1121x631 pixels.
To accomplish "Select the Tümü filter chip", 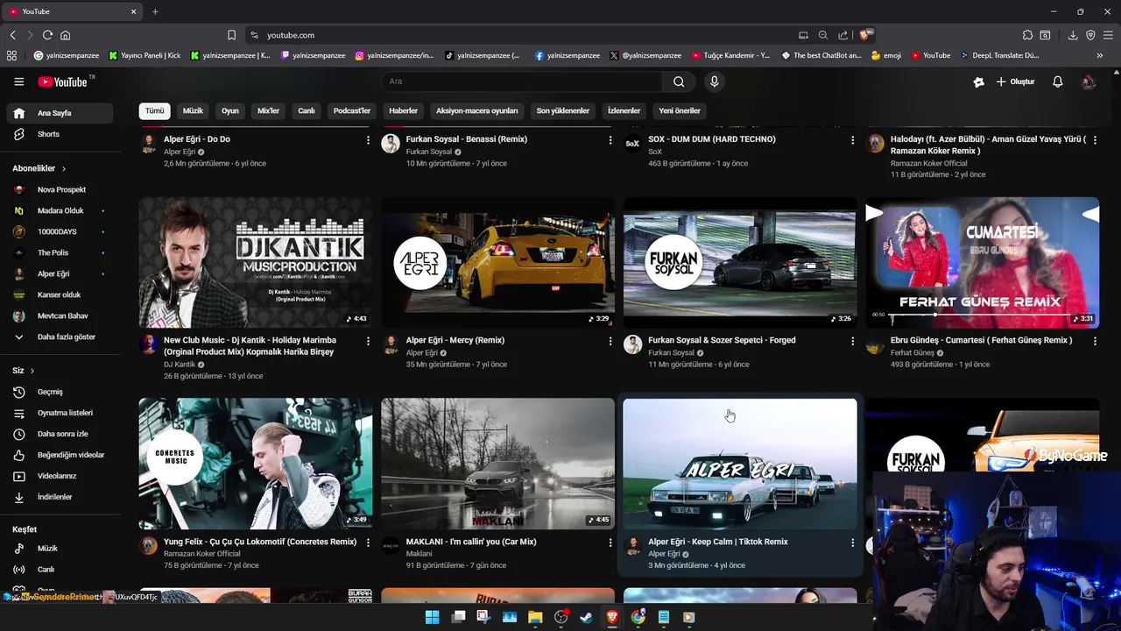I will pos(155,111).
